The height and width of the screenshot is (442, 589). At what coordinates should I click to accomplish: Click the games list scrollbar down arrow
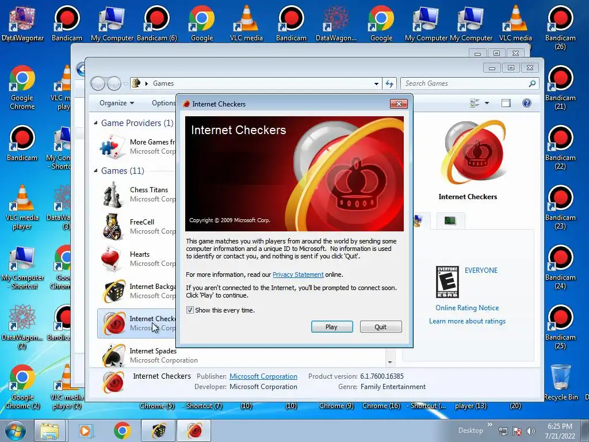390,363
